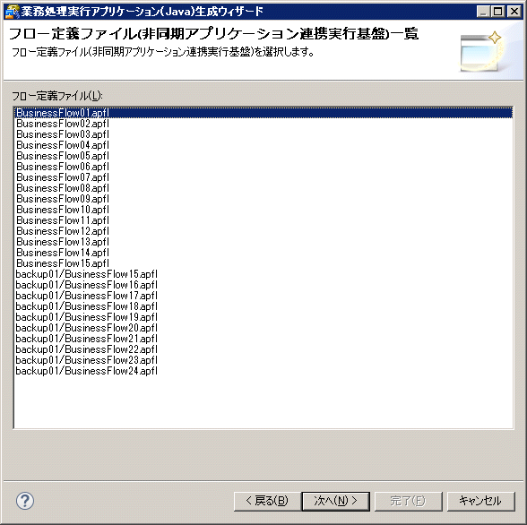Screen dimensions: 527x525
Task: Select BusinessFlow10.apfl in the list
Action: click(263, 210)
